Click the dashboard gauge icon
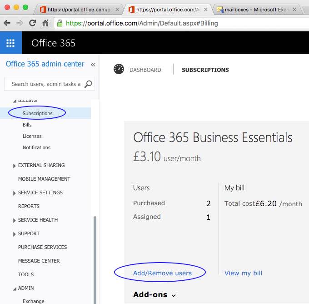 click(x=119, y=69)
